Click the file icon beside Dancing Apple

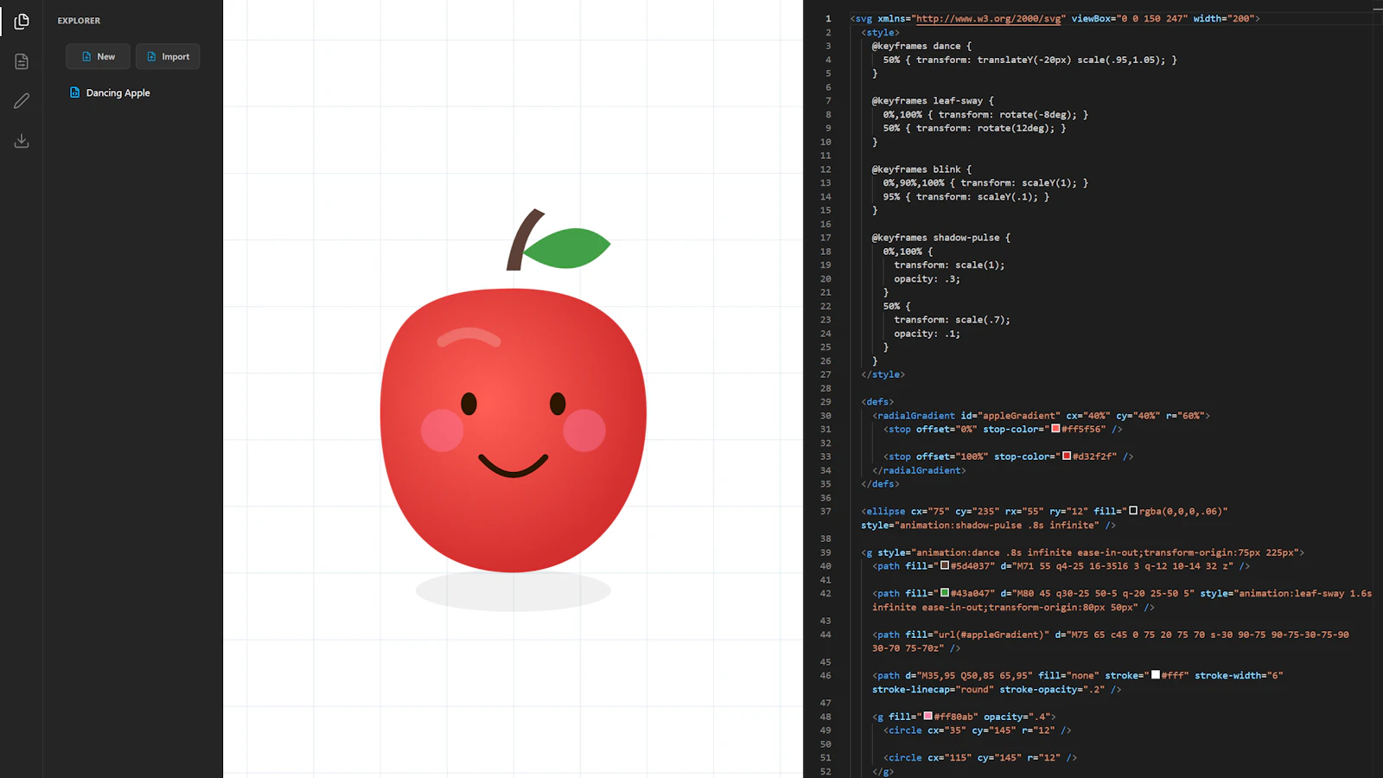(x=75, y=92)
